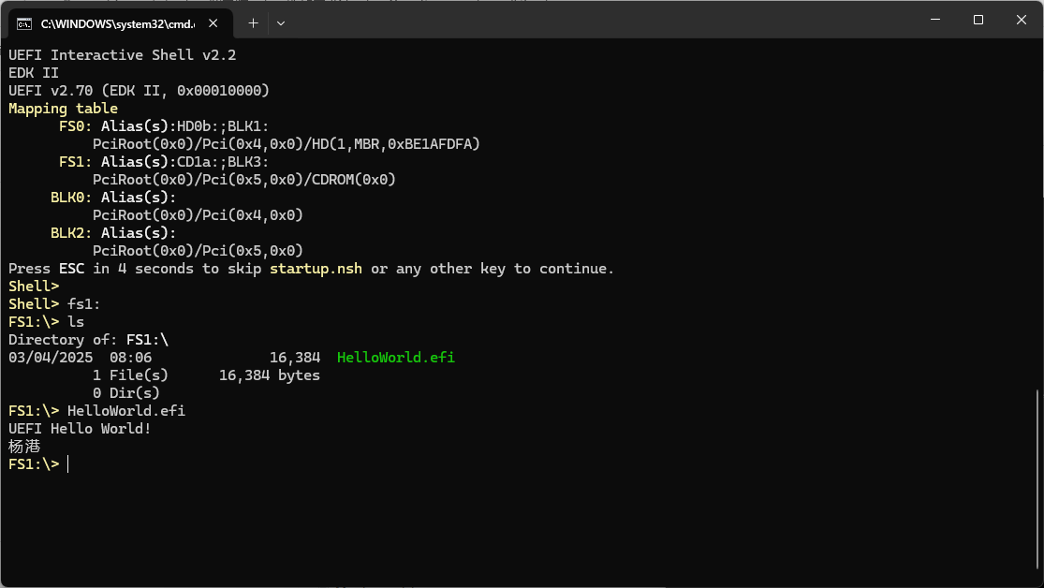Click the 'startup.nsh' yellow text

coord(316,269)
